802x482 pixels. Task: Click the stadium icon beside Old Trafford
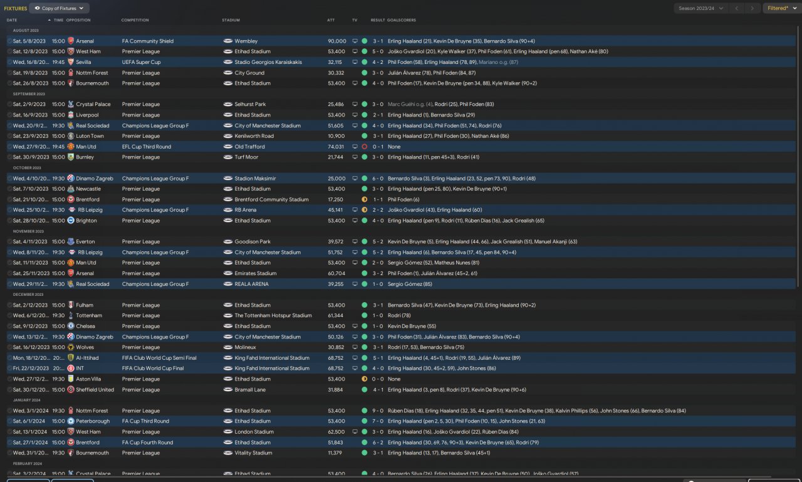[228, 147]
